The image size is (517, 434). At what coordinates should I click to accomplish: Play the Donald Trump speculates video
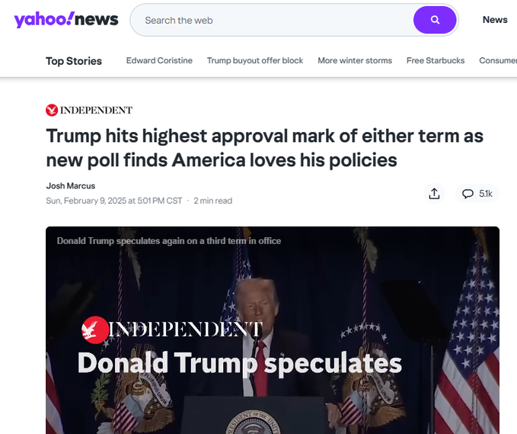(273, 330)
